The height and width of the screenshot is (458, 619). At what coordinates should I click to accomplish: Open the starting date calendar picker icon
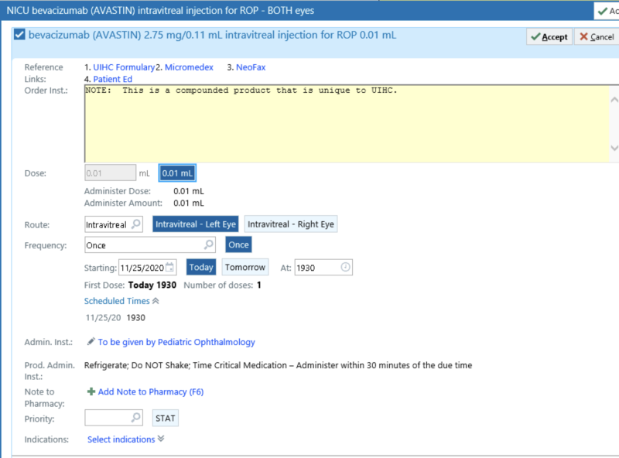pos(169,268)
